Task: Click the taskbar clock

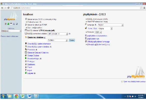Action: pyautogui.click(x=141, y=96)
